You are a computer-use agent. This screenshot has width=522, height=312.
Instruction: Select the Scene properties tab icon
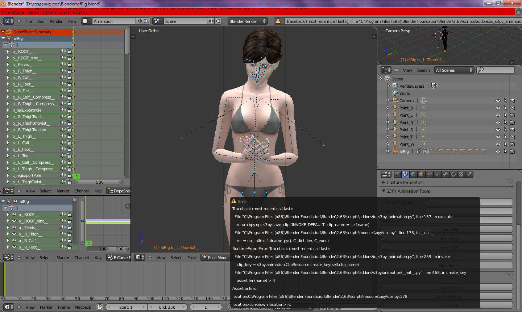405,174
